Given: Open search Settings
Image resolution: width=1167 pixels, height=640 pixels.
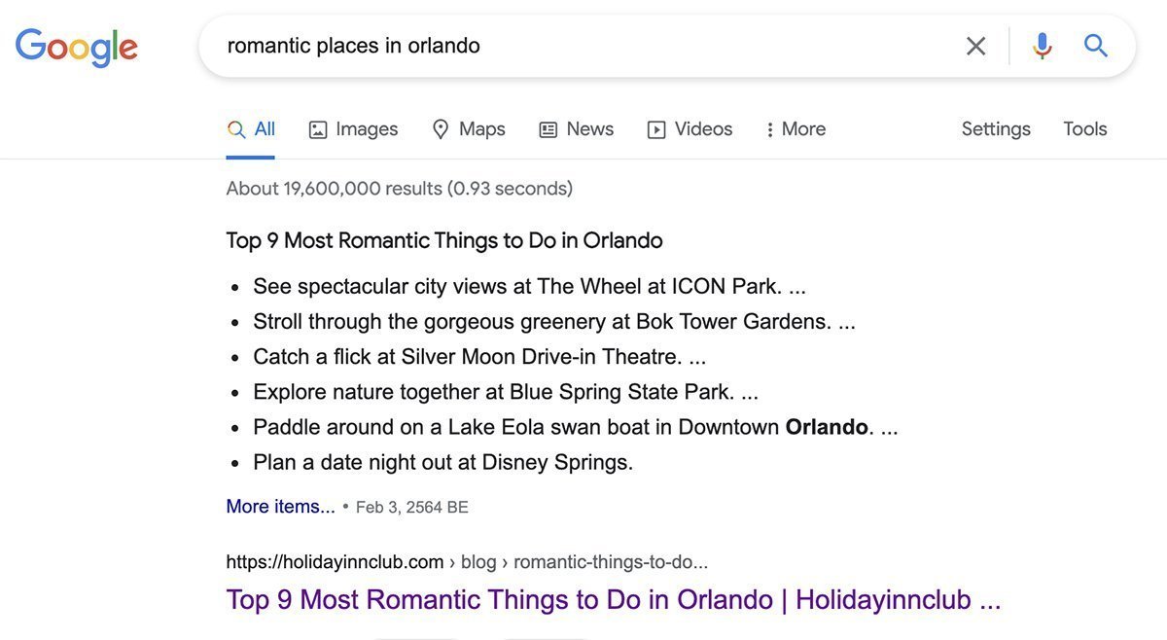Looking at the screenshot, I should pos(996,129).
